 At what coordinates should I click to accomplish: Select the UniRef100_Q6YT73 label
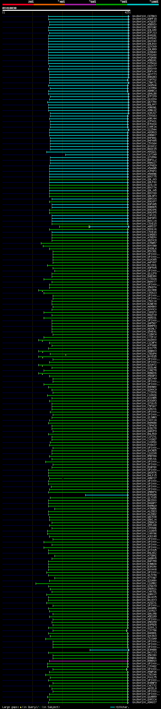[144, 74]
